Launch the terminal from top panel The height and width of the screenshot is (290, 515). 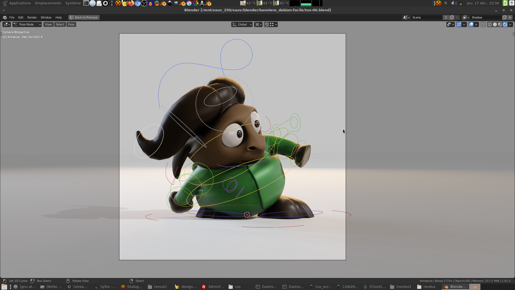[x=86, y=3]
